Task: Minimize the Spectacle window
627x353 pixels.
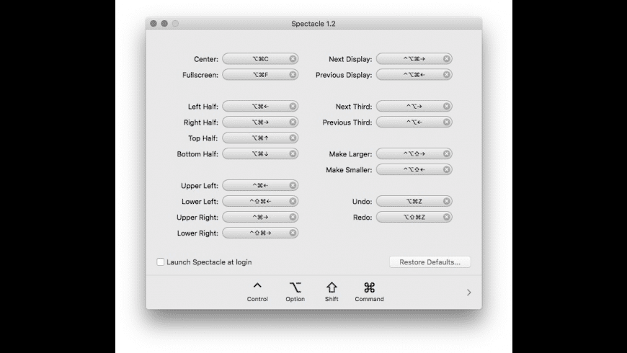Action: point(164,24)
